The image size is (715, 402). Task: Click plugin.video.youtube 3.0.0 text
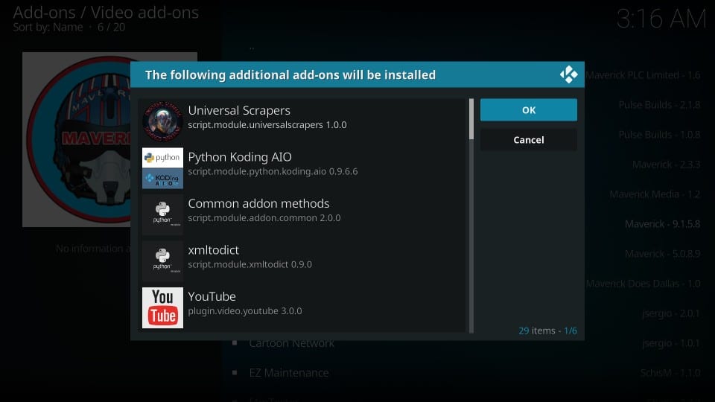(245, 311)
